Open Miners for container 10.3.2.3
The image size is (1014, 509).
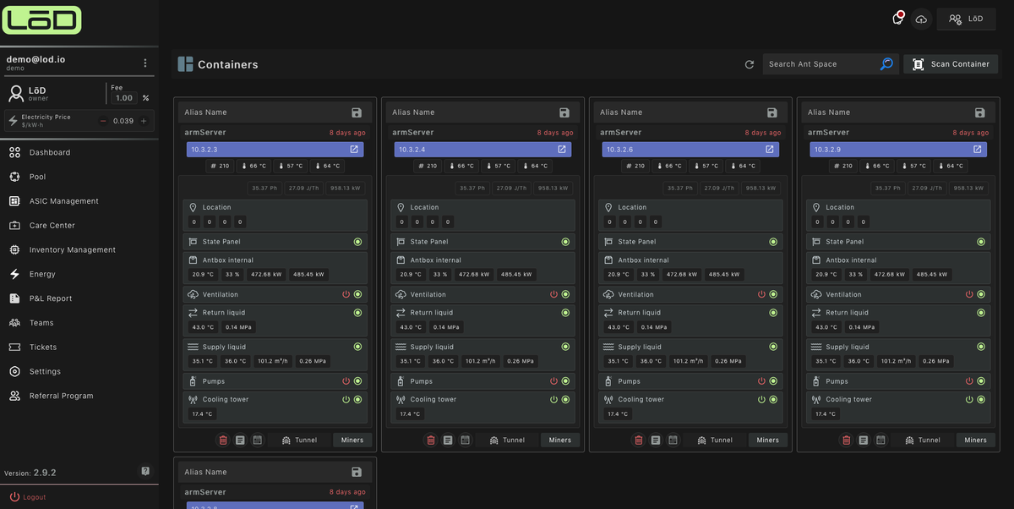pyautogui.click(x=352, y=440)
